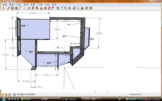This screenshot has width=162, height=101.
Task: Choose the Rectangle drawing tool
Action: 12,8
